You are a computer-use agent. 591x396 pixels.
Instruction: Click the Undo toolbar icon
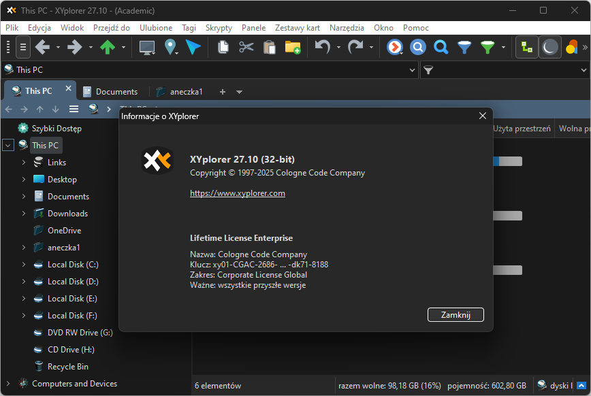click(x=322, y=47)
